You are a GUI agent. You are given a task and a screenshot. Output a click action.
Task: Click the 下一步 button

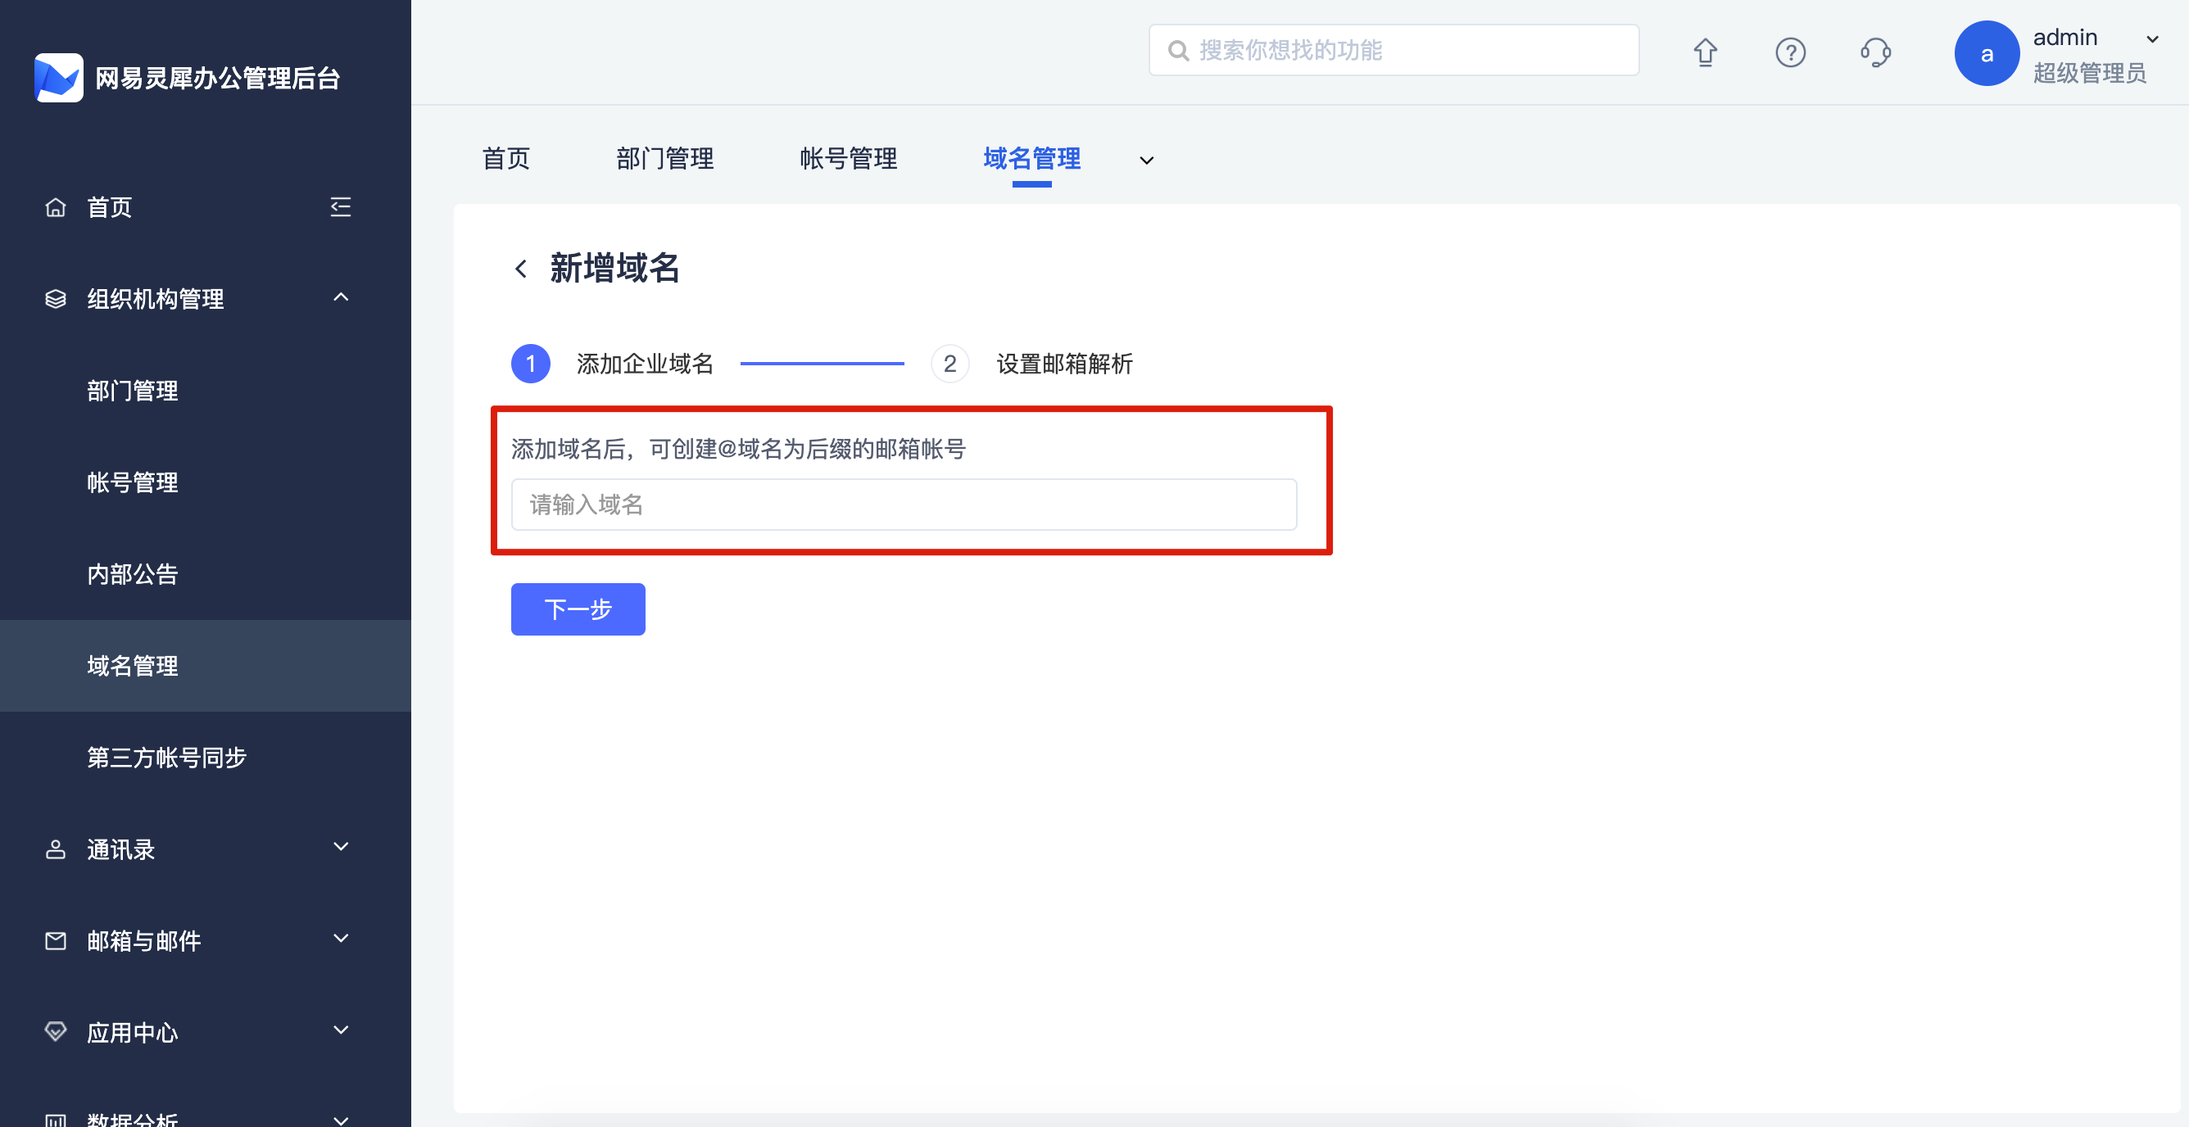click(x=578, y=609)
